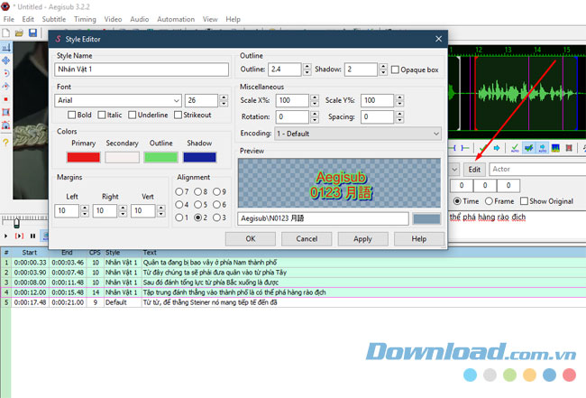The image size is (586, 398).
Task: Click the Apply button
Action: [362, 239]
